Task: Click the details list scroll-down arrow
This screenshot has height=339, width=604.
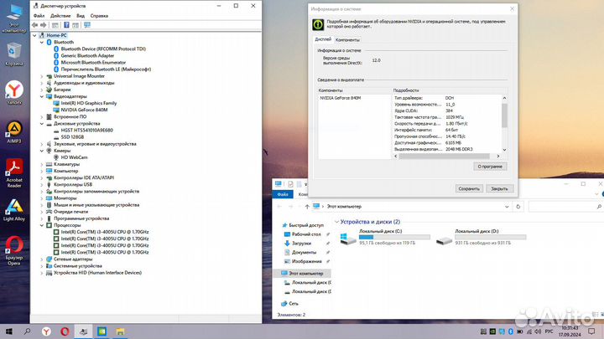Action: click(x=505, y=150)
